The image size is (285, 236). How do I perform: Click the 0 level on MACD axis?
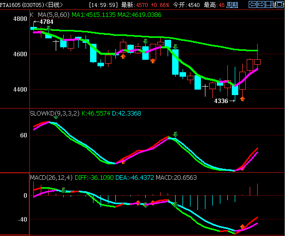click(x=25, y=196)
